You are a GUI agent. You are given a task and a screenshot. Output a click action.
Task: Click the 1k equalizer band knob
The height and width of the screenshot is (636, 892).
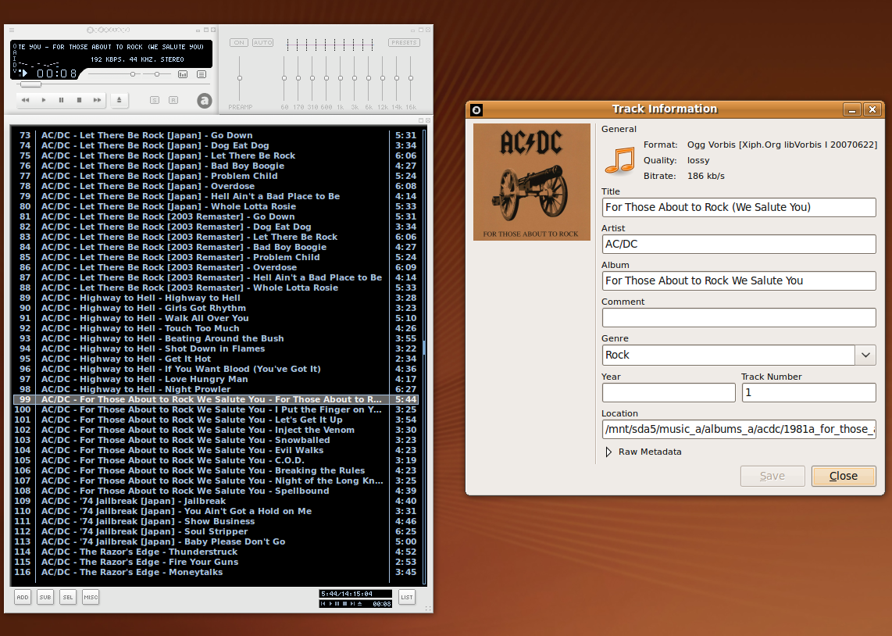click(341, 78)
